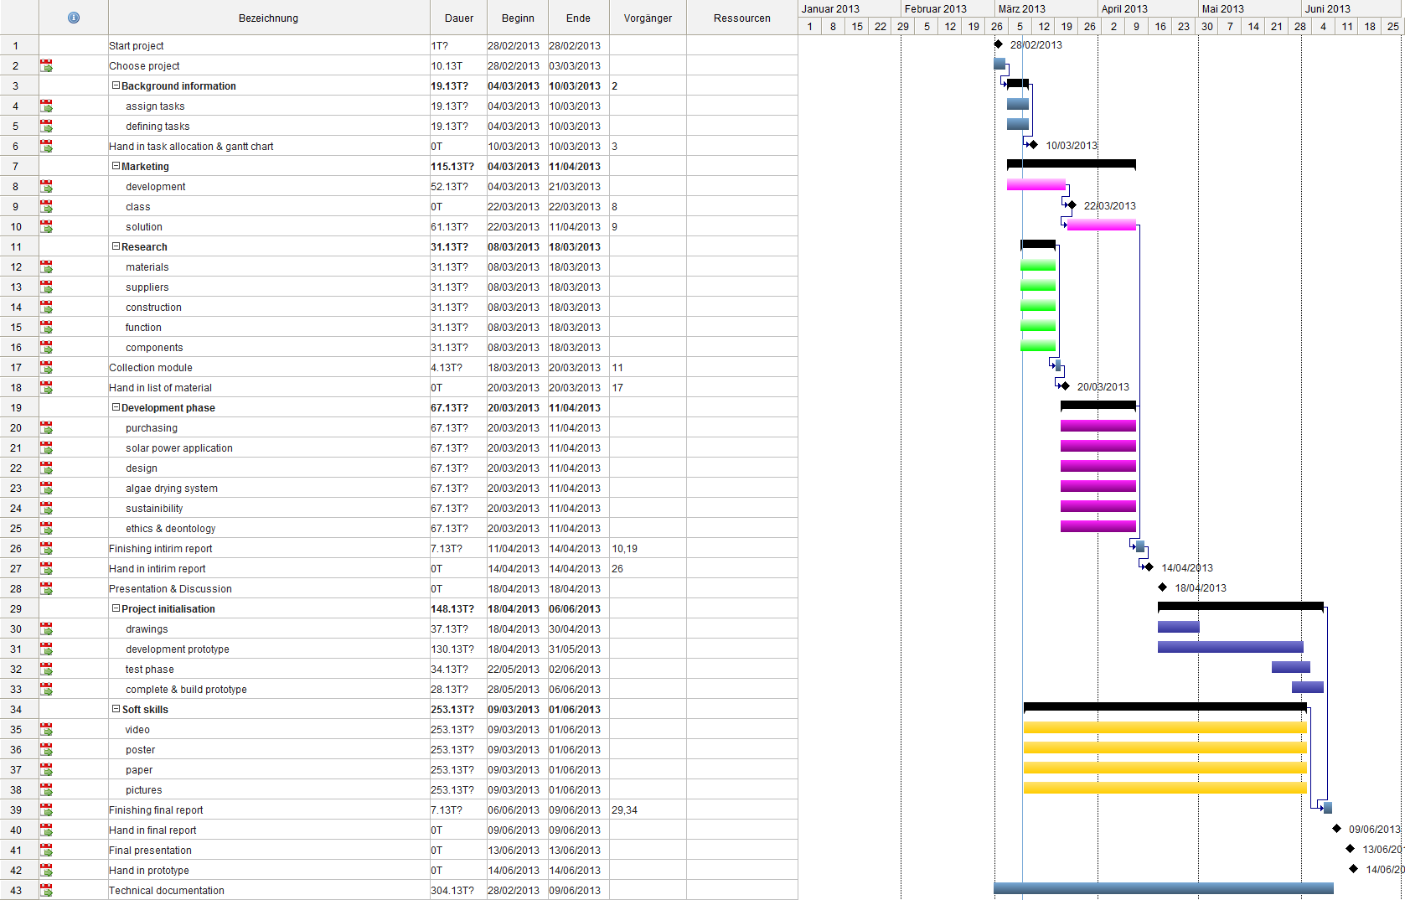
Task: Click the 10/03/2013 milestone diamond in chart
Action: (x=1033, y=145)
